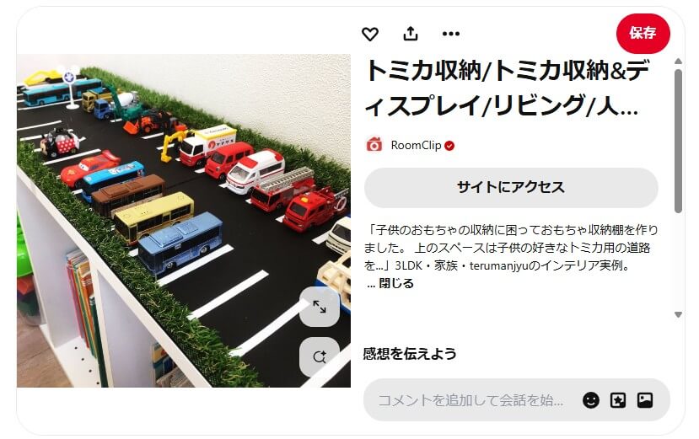Image resolution: width=699 pixels, height=439 pixels.
Task: Click the scrollbar up arrow
Action: (678, 61)
